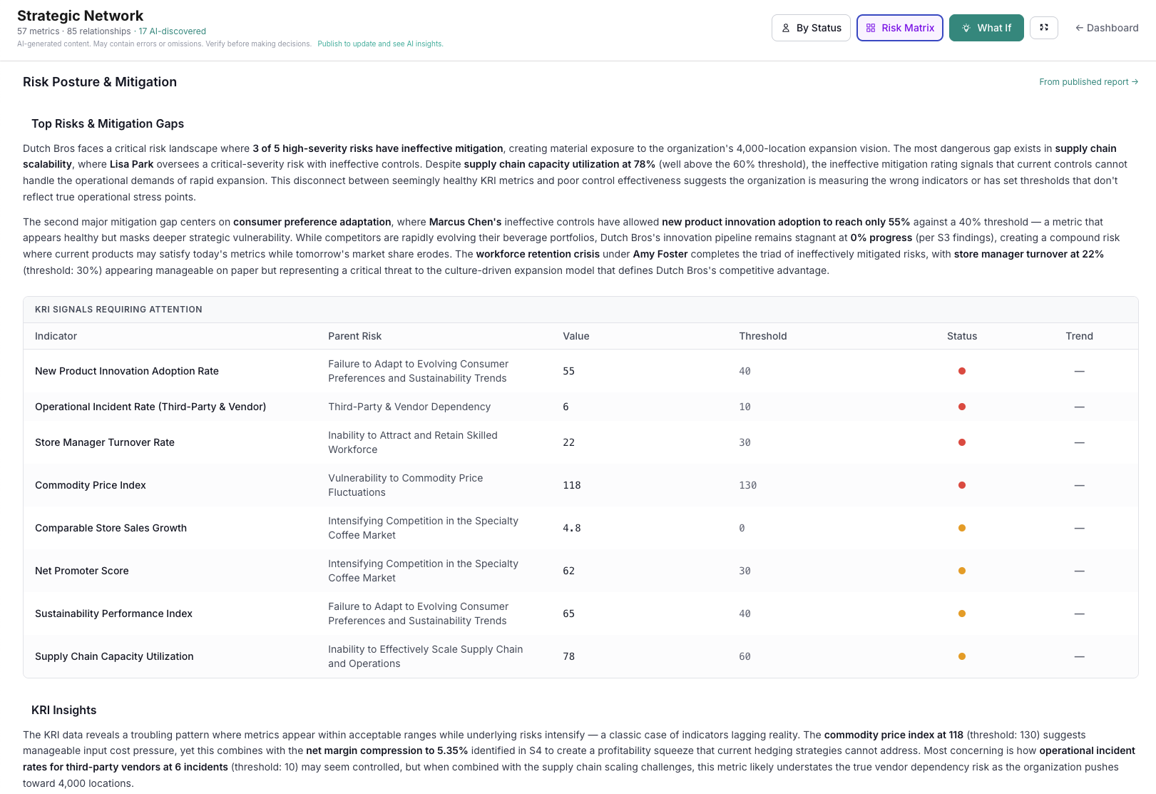Click the fullscreen expand icon
The height and width of the screenshot is (794, 1156).
[1043, 28]
